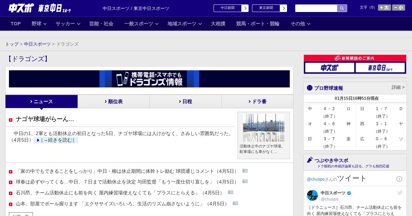Open article 石川昂、チーム活動休止にも前を向く
The image size is (412, 216).
120,193
